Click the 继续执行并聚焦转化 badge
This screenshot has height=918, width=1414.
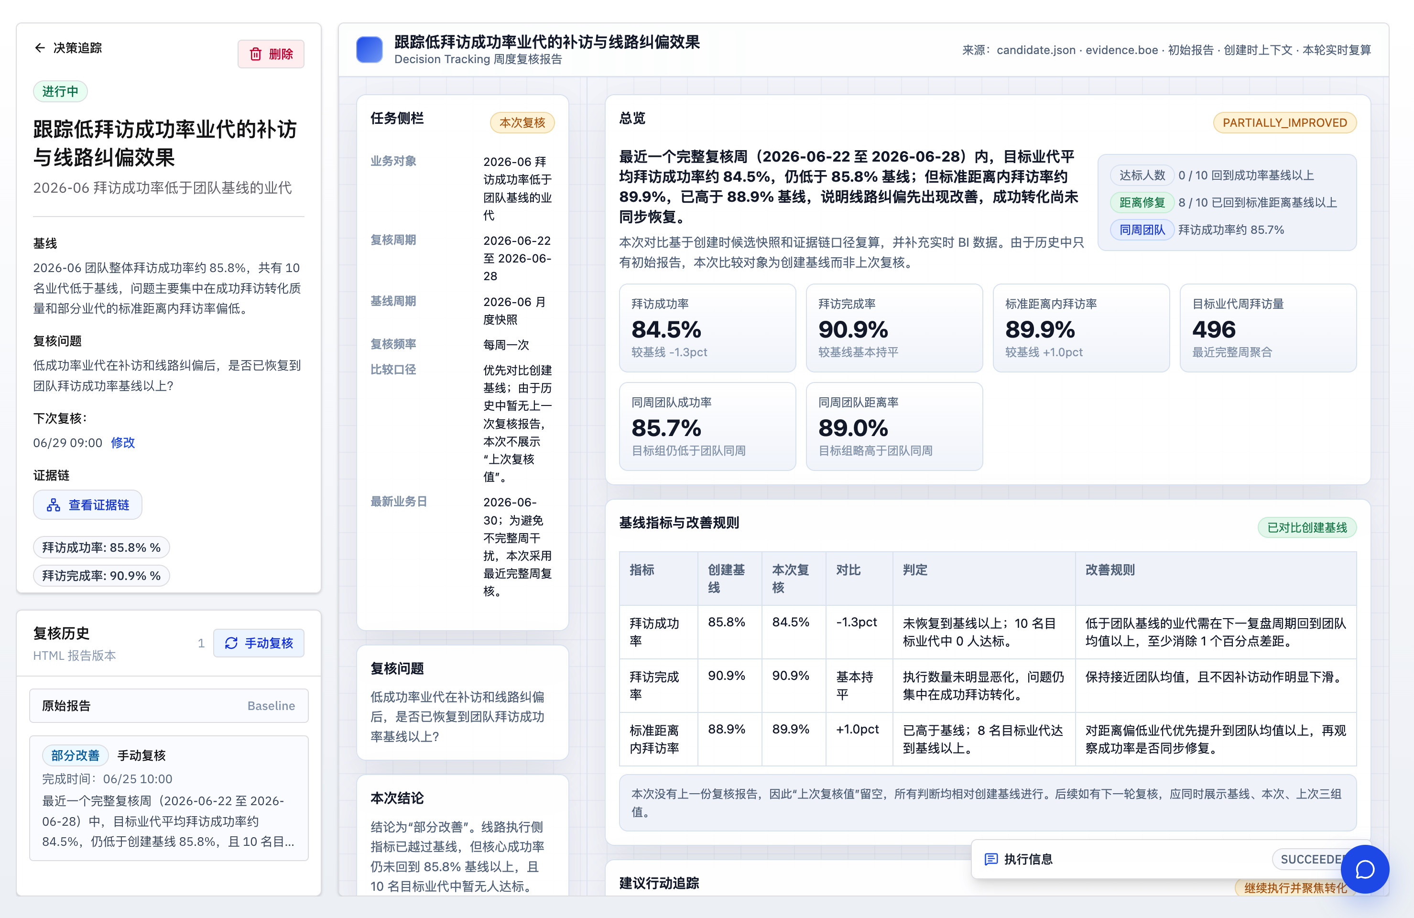point(1295,888)
